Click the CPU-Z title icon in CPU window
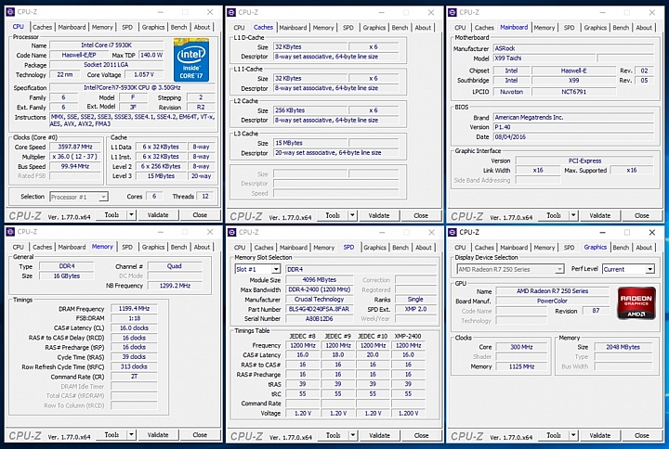The height and width of the screenshot is (449, 669). point(11,12)
